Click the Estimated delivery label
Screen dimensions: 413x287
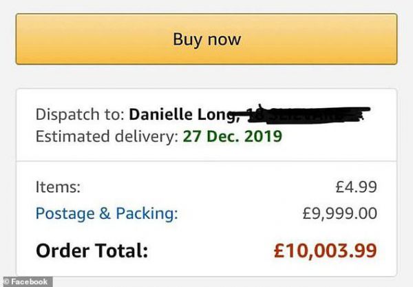(x=107, y=136)
